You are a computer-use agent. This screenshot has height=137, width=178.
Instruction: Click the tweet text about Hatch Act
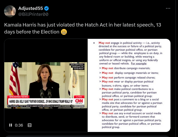tap(83, 28)
